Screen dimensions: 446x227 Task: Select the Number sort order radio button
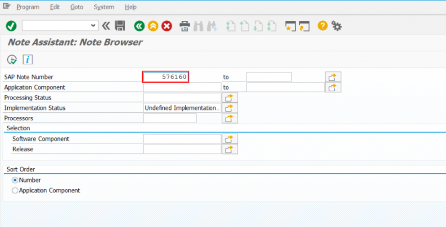[15, 180]
